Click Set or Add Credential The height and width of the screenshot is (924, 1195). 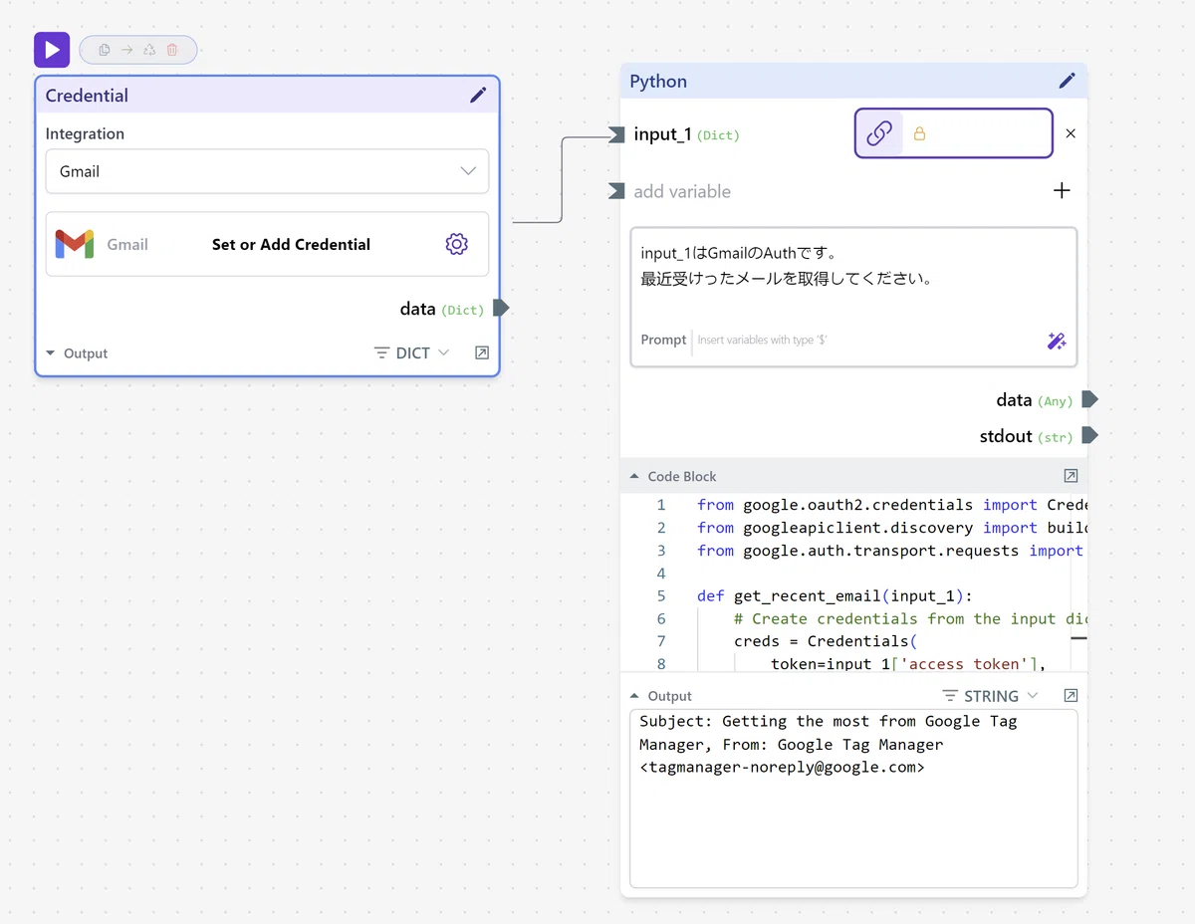(x=291, y=244)
